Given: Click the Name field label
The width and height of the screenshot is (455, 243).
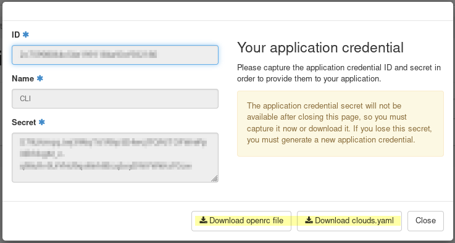Looking at the screenshot, I should tap(23, 78).
